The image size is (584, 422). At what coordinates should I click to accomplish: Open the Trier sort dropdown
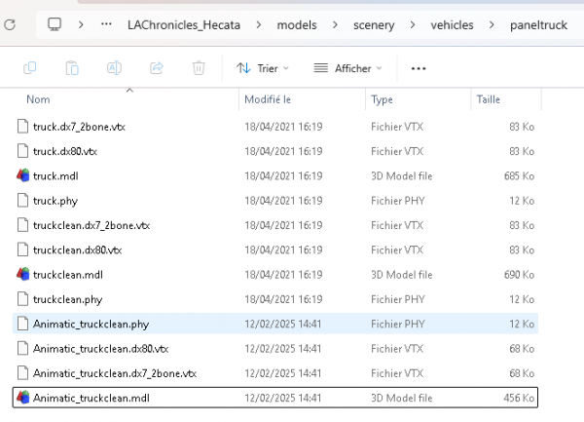[257, 68]
